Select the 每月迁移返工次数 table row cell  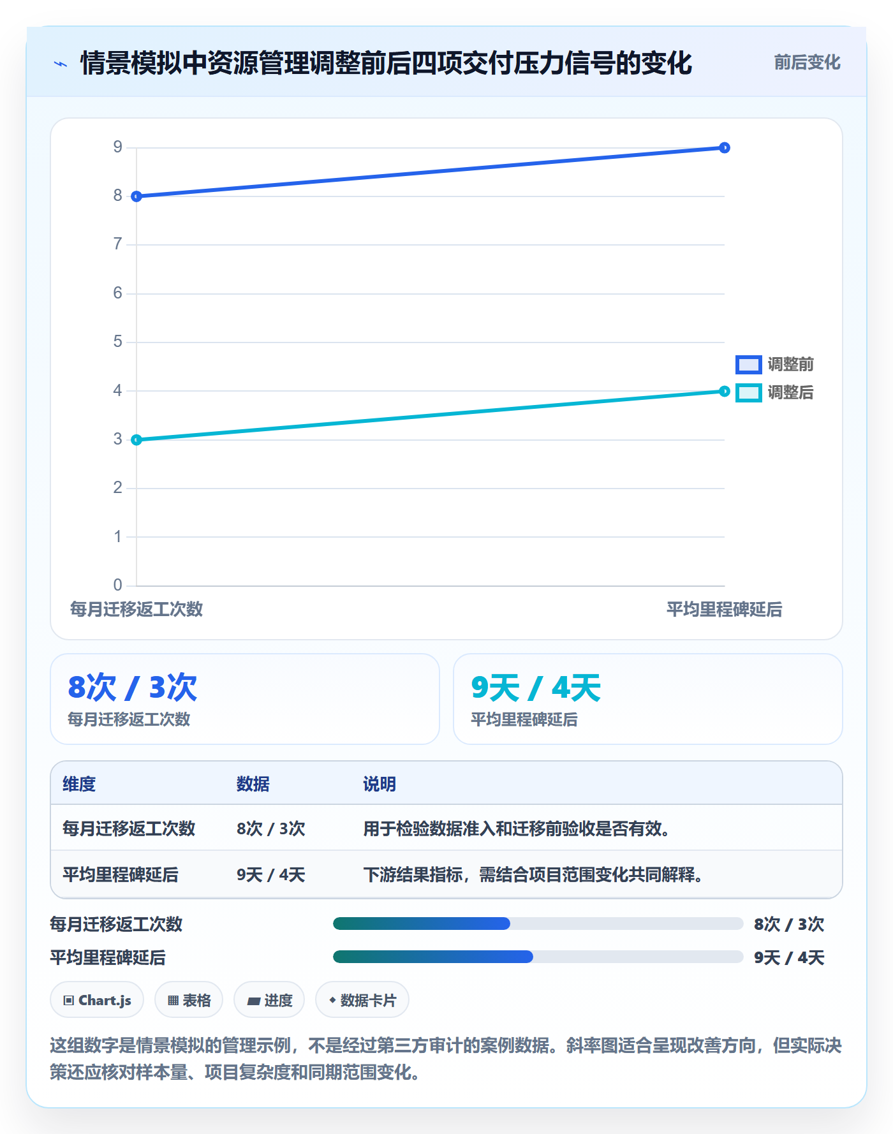click(129, 828)
